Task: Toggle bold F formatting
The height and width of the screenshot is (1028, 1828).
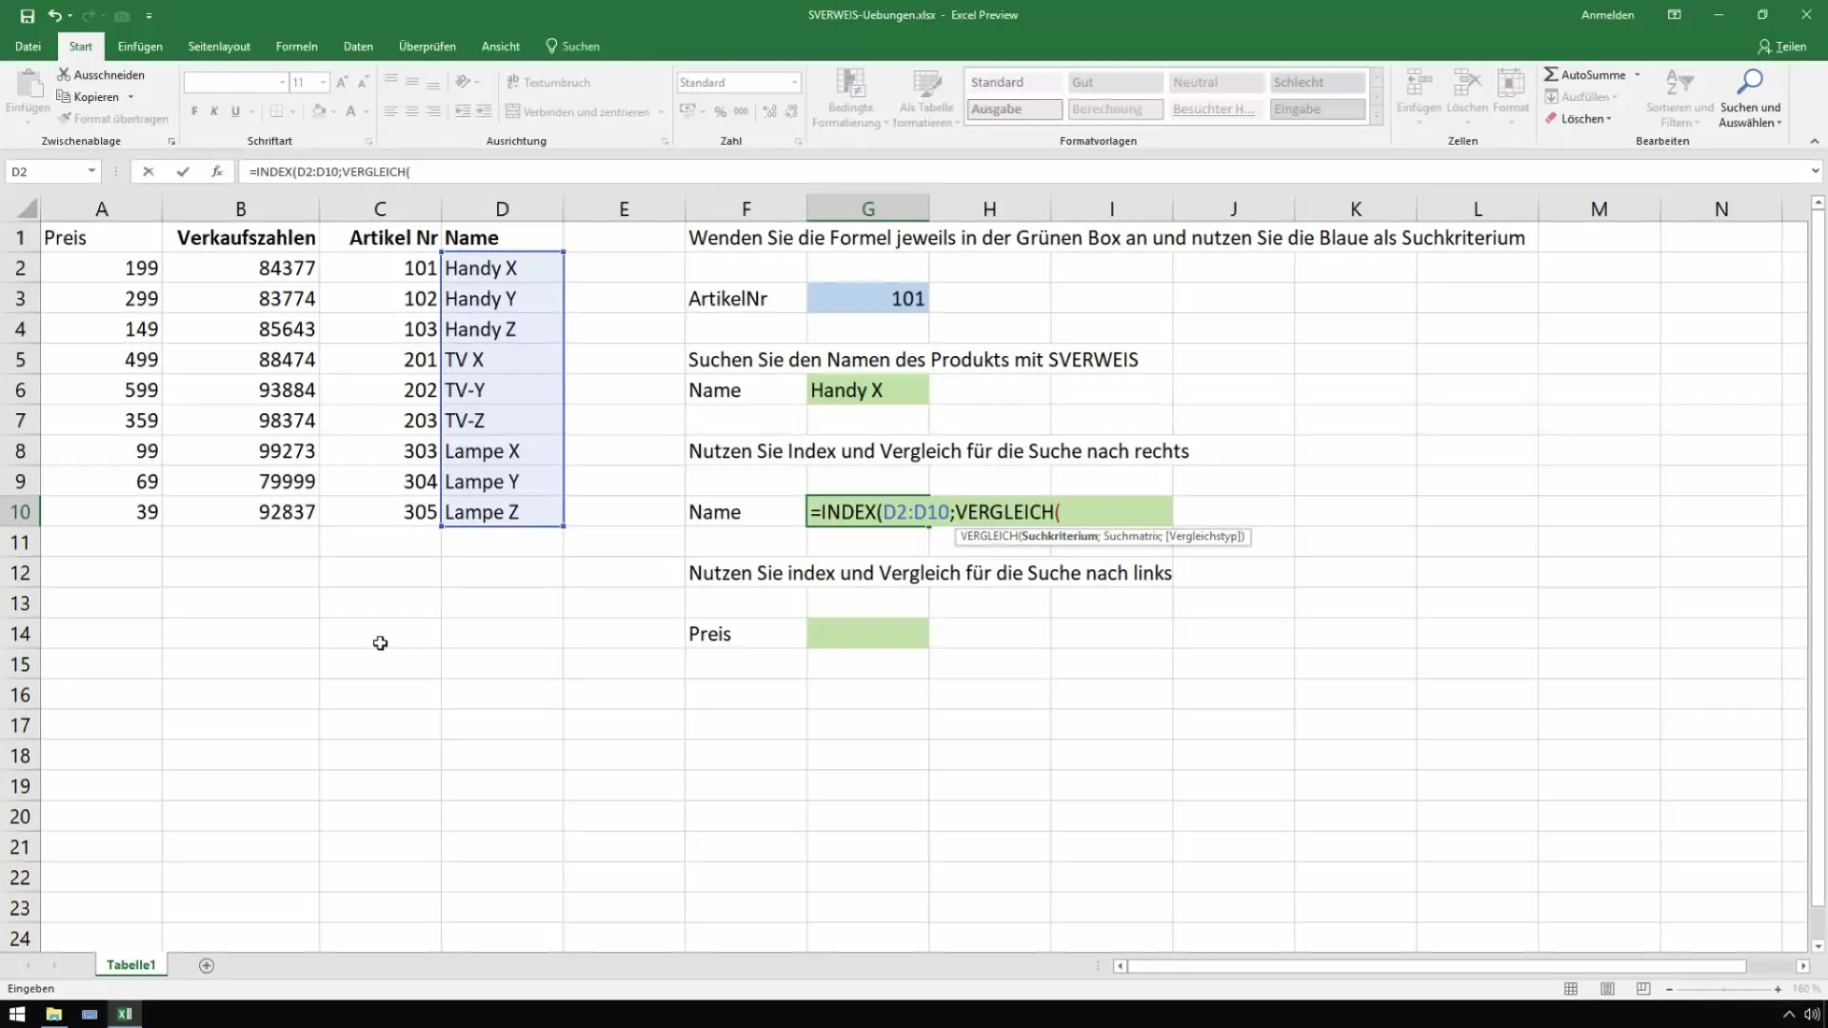Action: [194, 111]
